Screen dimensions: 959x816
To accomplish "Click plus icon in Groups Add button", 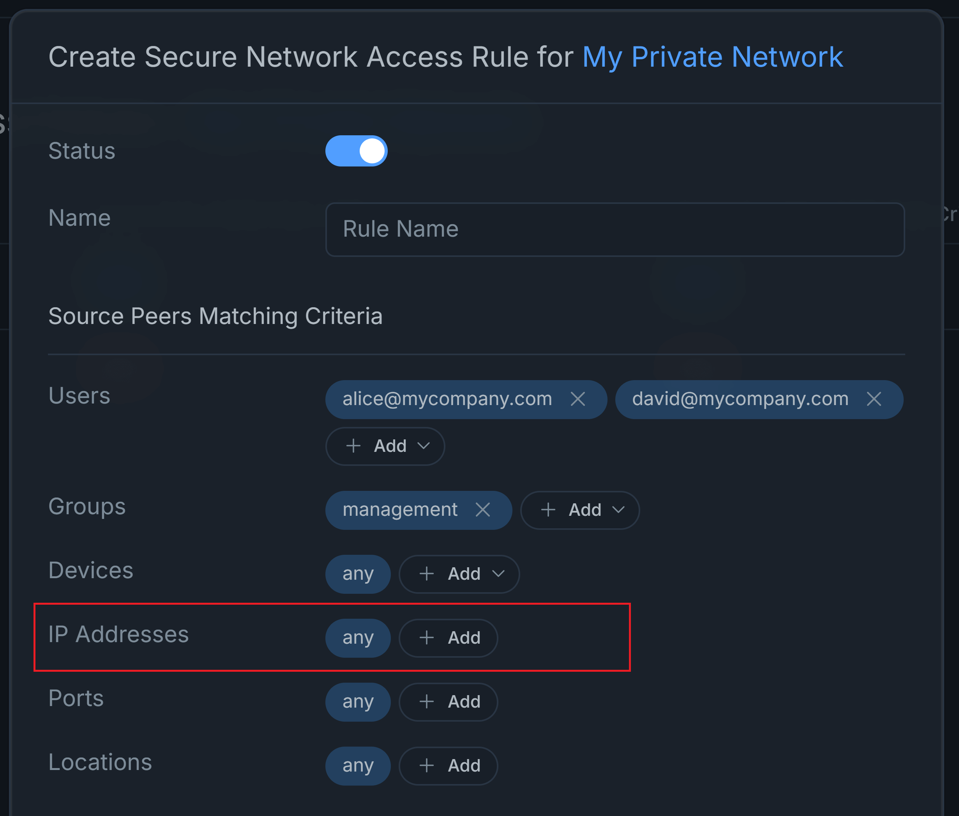I will [x=548, y=510].
